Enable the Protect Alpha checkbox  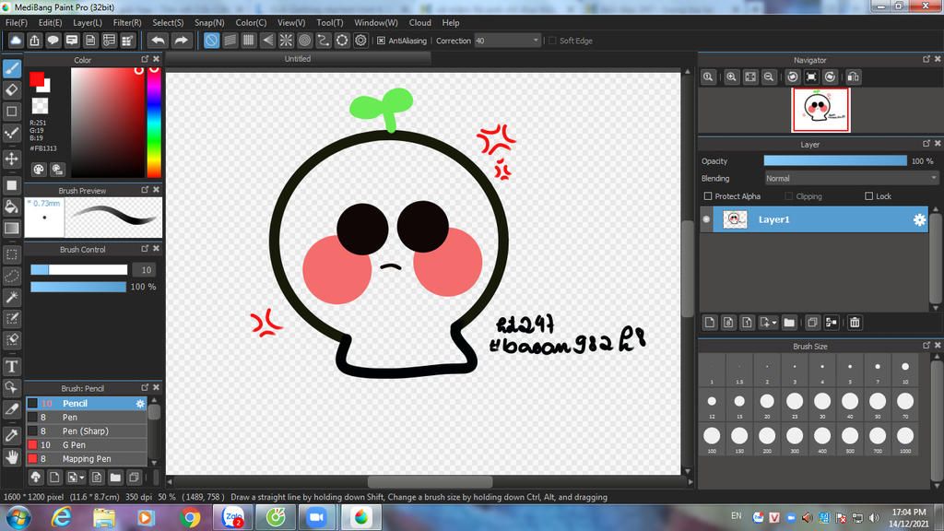click(708, 196)
